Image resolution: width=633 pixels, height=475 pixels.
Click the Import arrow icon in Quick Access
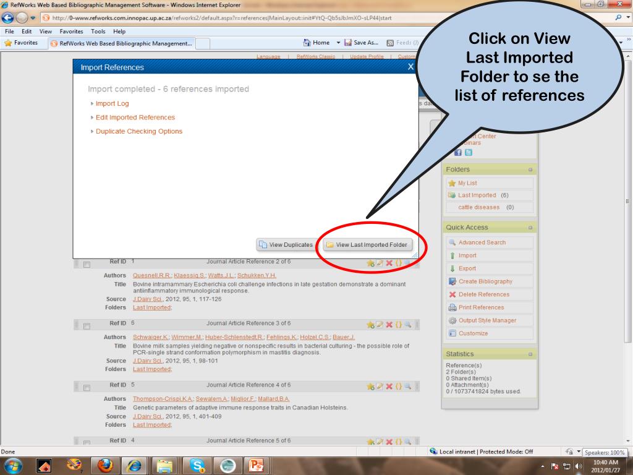[x=452, y=255]
